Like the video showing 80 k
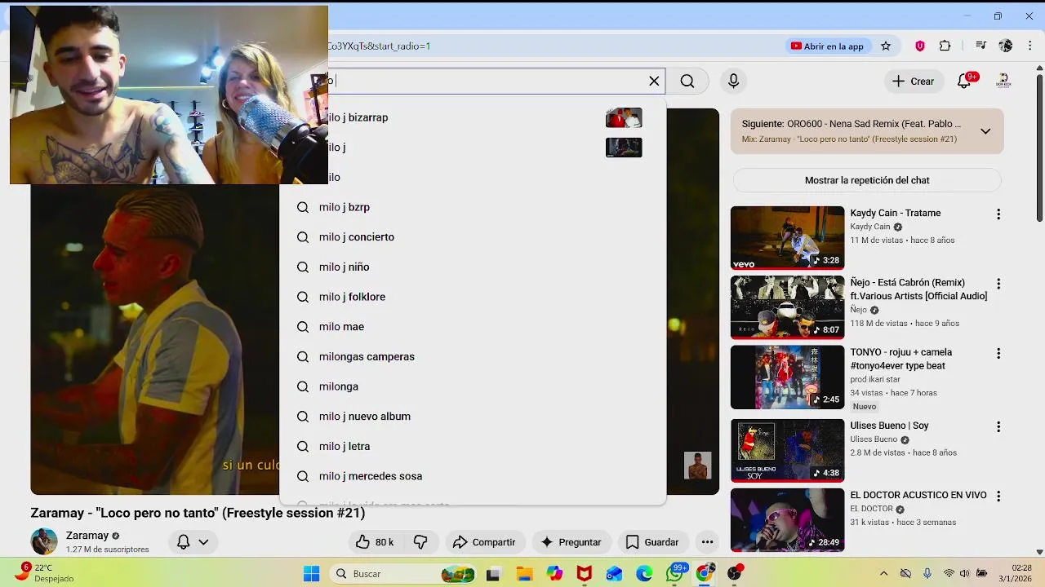Image resolution: width=1045 pixels, height=587 pixels. click(x=375, y=542)
